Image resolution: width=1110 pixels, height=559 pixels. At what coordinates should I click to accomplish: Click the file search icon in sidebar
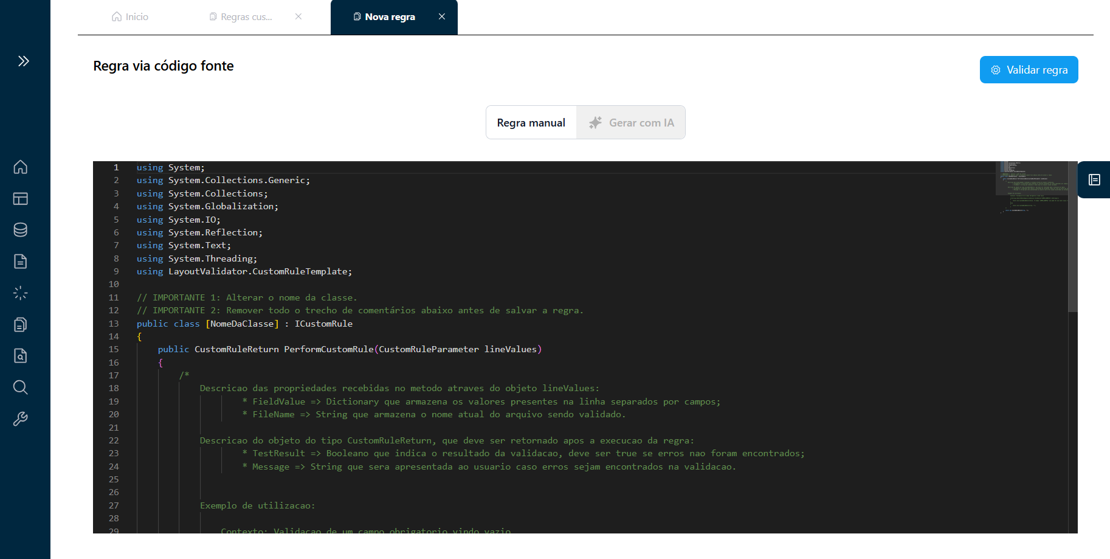(21, 356)
